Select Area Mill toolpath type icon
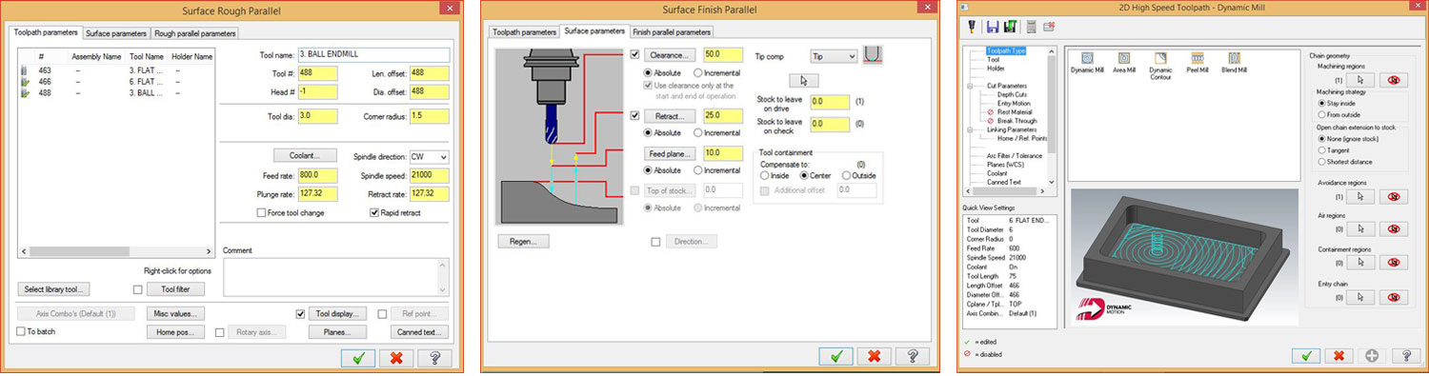The width and height of the screenshot is (1429, 376). [x=1124, y=57]
